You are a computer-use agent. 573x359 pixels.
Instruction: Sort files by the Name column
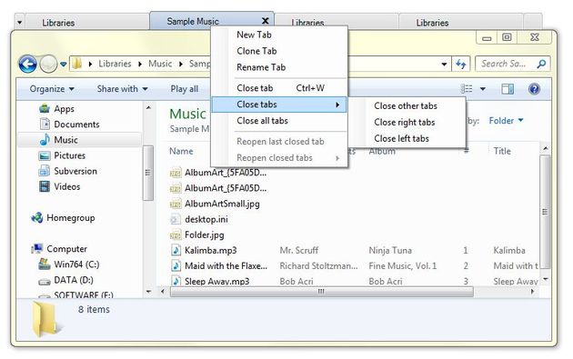(x=181, y=151)
